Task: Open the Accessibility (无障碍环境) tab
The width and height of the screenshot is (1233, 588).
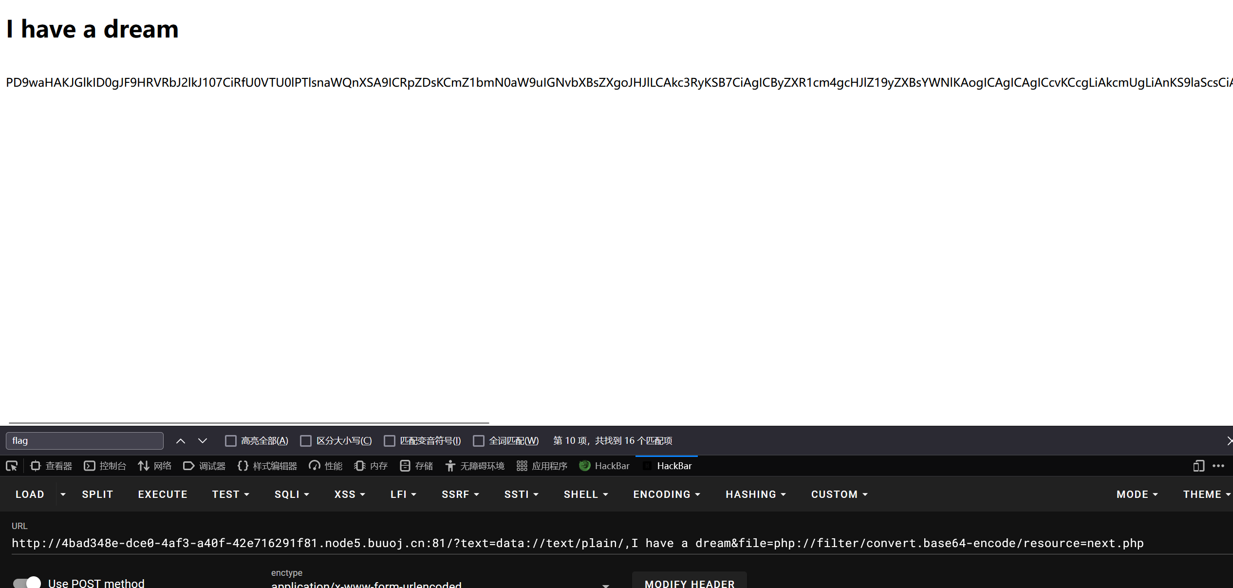Action: click(x=475, y=466)
